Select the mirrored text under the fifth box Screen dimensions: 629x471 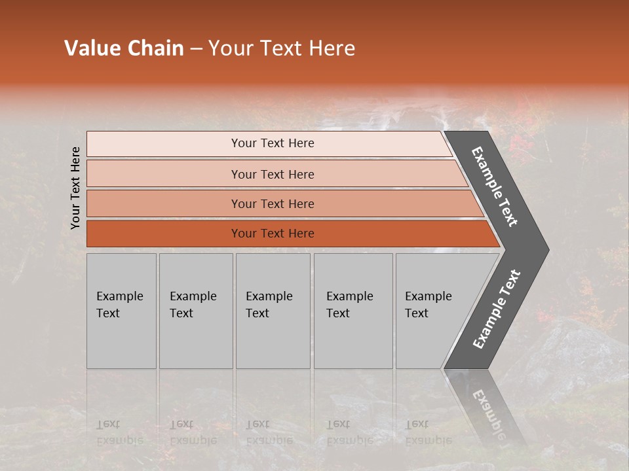tap(428, 432)
